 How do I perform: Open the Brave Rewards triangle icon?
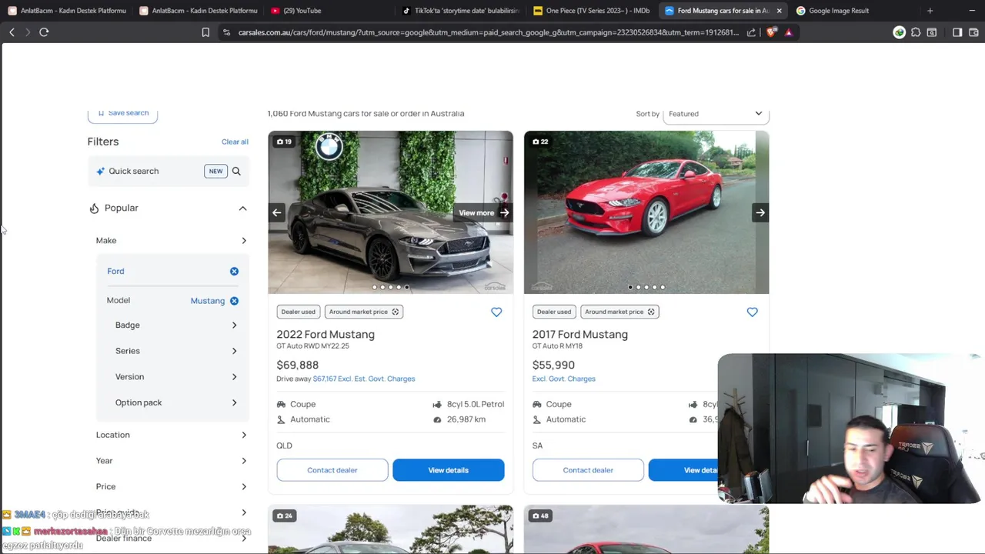tap(788, 32)
